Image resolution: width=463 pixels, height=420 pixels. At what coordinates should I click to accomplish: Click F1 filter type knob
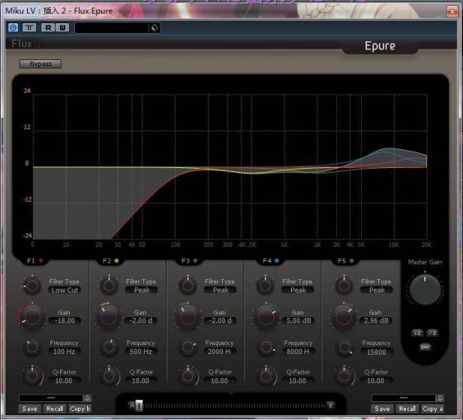pyautogui.click(x=32, y=286)
